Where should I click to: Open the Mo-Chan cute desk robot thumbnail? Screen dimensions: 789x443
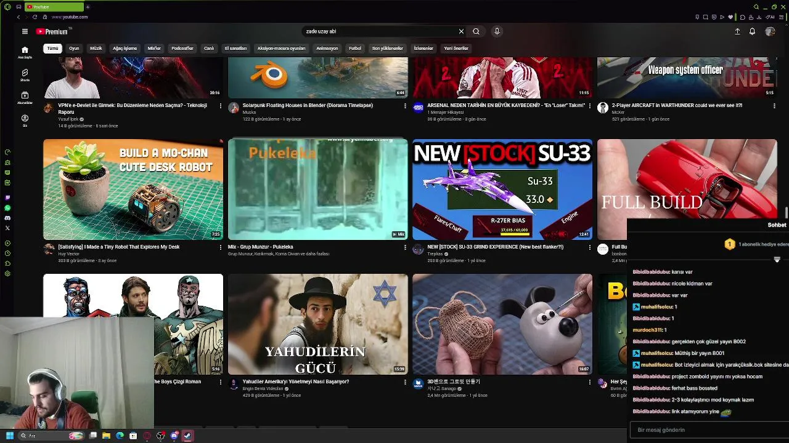tap(133, 189)
